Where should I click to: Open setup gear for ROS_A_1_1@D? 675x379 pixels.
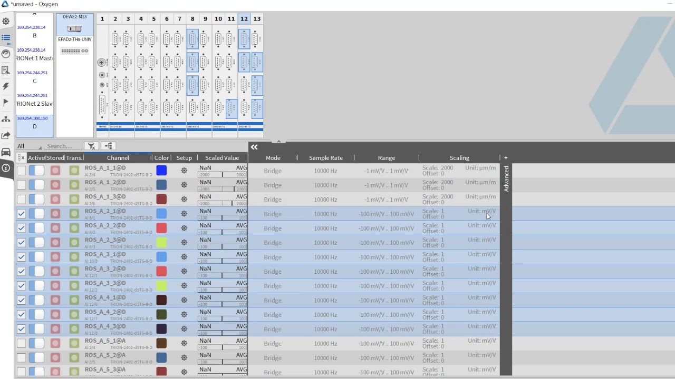(184, 171)
